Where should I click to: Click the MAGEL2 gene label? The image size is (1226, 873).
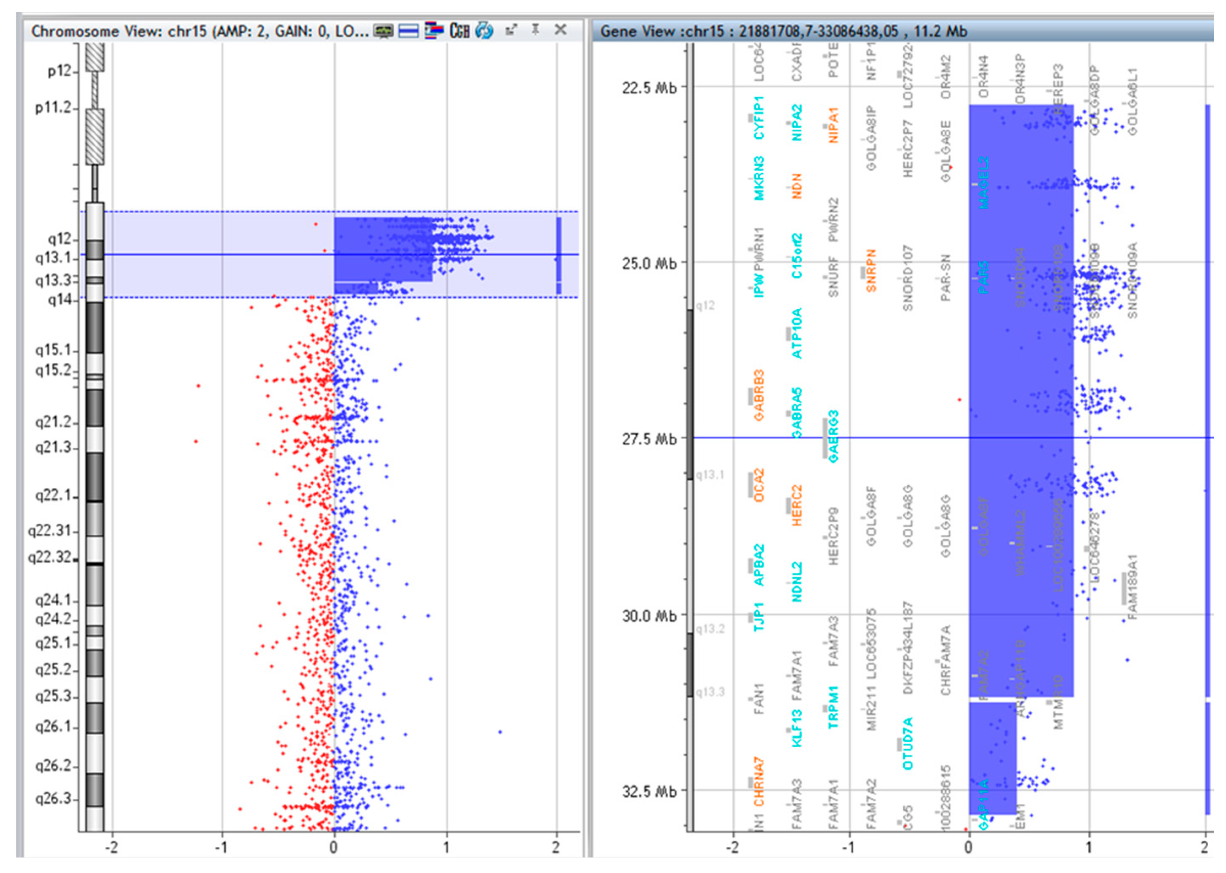983,183
